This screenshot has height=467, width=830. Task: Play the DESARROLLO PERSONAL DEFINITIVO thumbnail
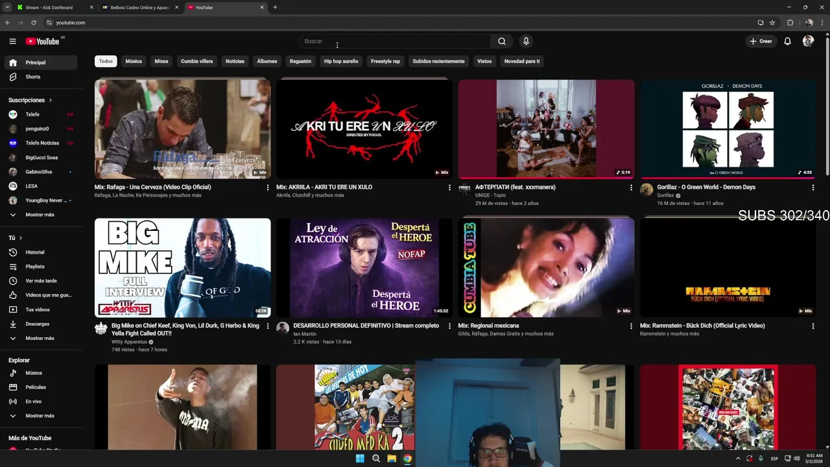pyautogui.click(x=364, y=267)
